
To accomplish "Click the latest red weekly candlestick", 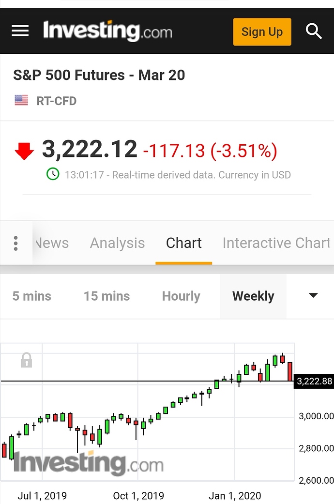I will pyautogui.click(x=290, y=371).
